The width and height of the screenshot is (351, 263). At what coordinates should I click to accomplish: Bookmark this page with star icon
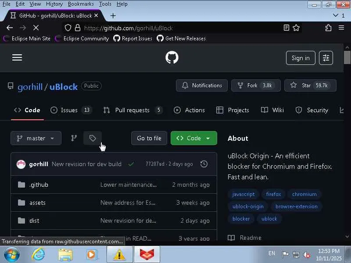296,28
